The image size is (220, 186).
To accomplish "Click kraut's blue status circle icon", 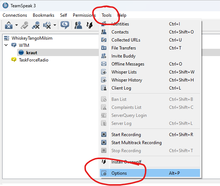I will (21, 52).
